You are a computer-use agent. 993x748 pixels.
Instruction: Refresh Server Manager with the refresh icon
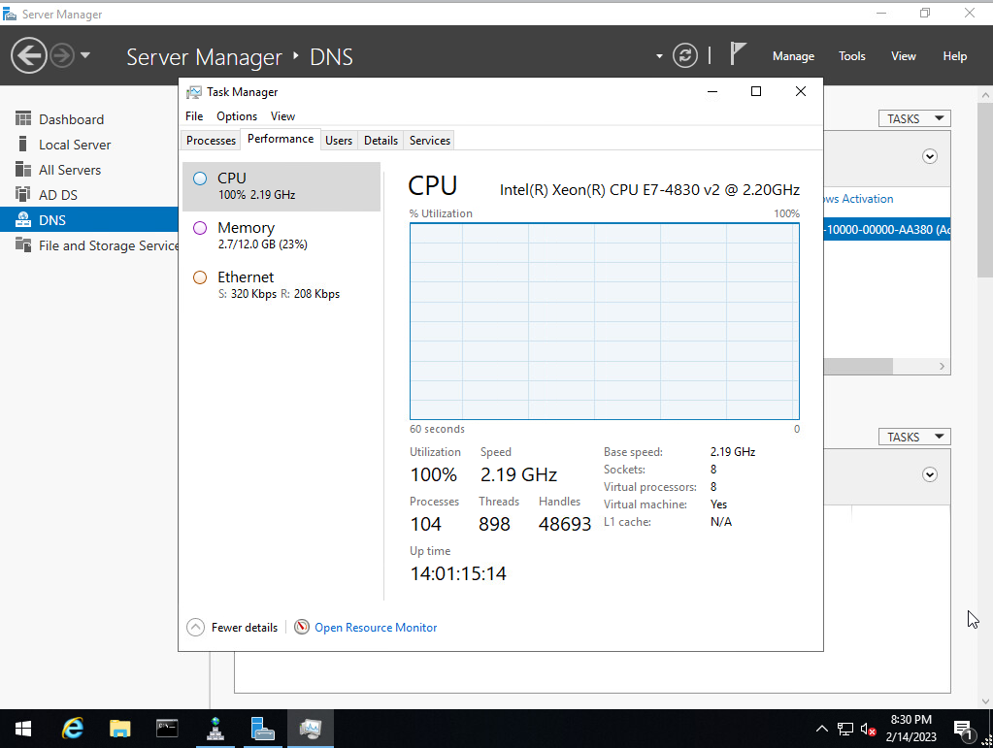[x=684, y=55]
